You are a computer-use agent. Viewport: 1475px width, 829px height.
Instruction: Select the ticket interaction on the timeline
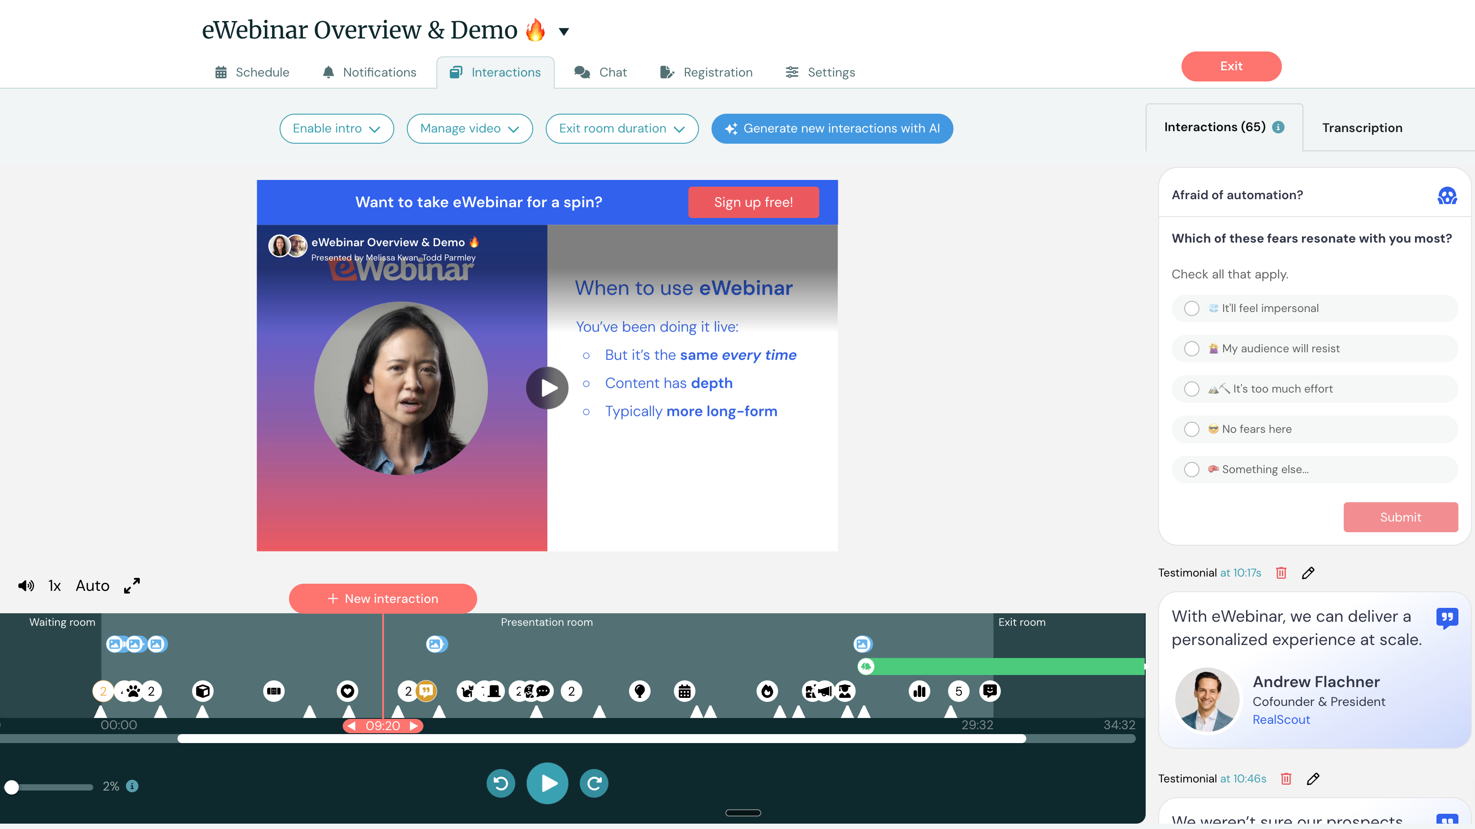(274, 691)
